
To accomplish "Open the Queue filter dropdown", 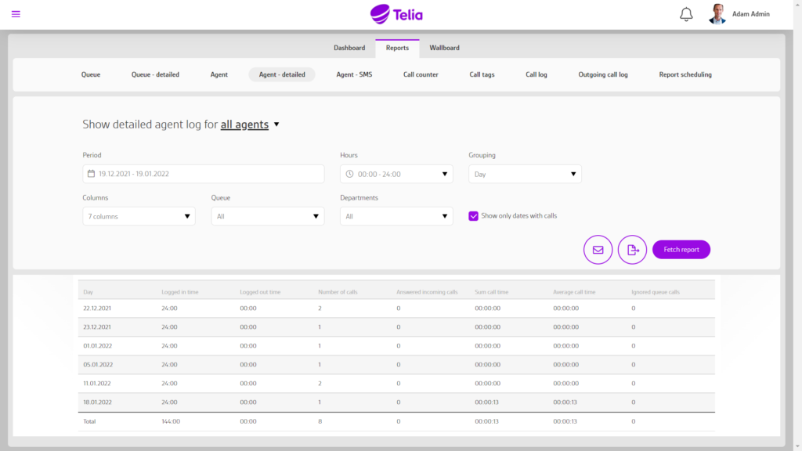I will [x=267, y=216].
